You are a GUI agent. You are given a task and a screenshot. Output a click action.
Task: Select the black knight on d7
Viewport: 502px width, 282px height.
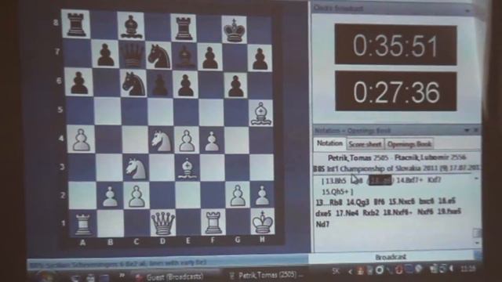158,57
